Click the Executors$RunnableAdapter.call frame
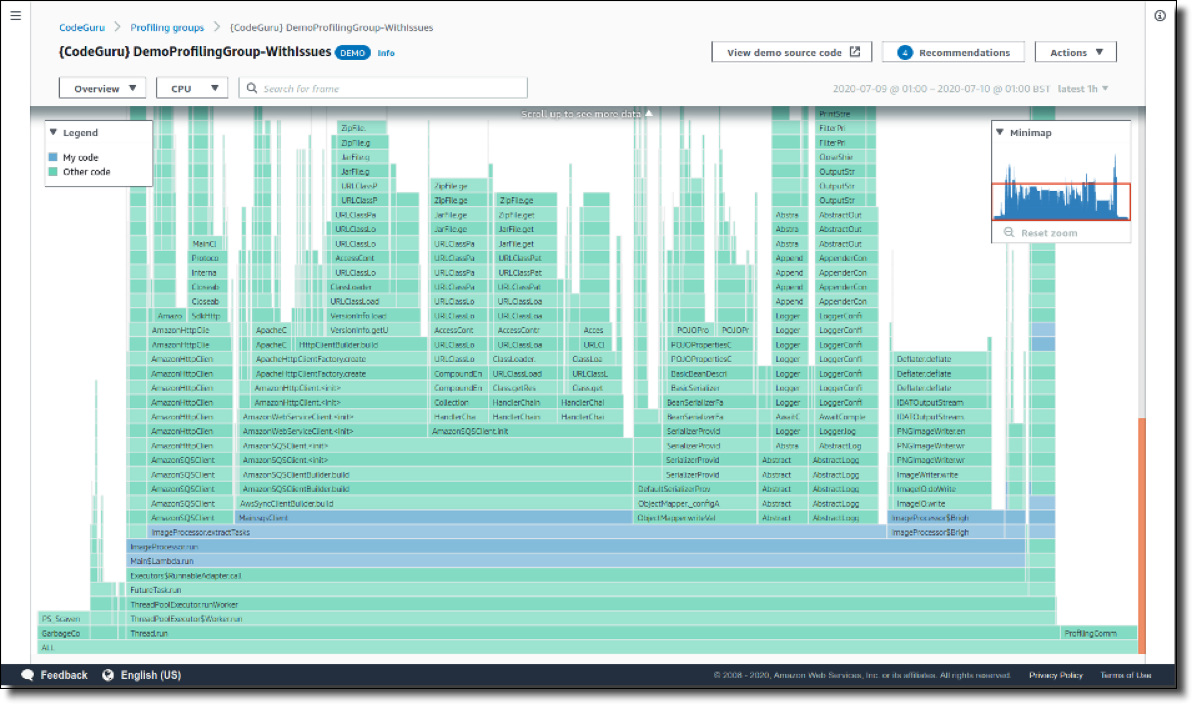The height and width of the screenshot is (704, 1192). (x=576, y=575)
